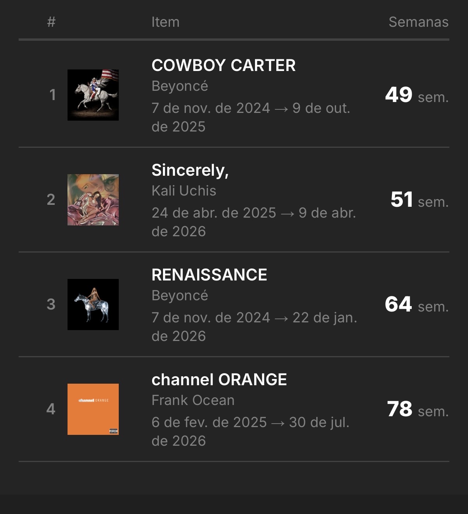The image size is (468, 514).
Task: Sort by the Item column header
Action: [165, 22]
